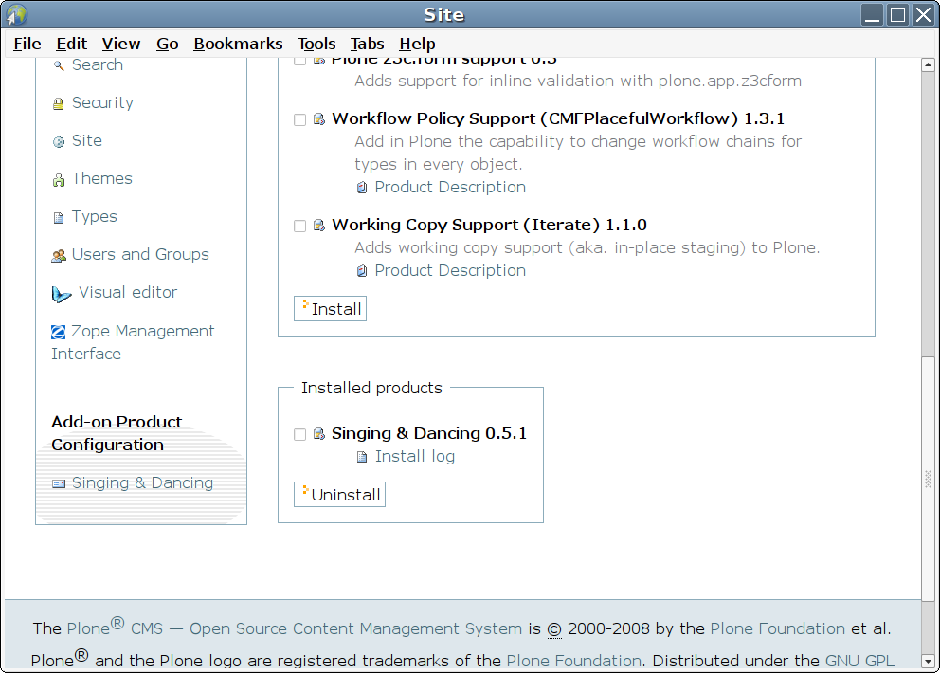Open the Tools menu
This screenshot has width=940, height=673.
(x=316, y=44)
